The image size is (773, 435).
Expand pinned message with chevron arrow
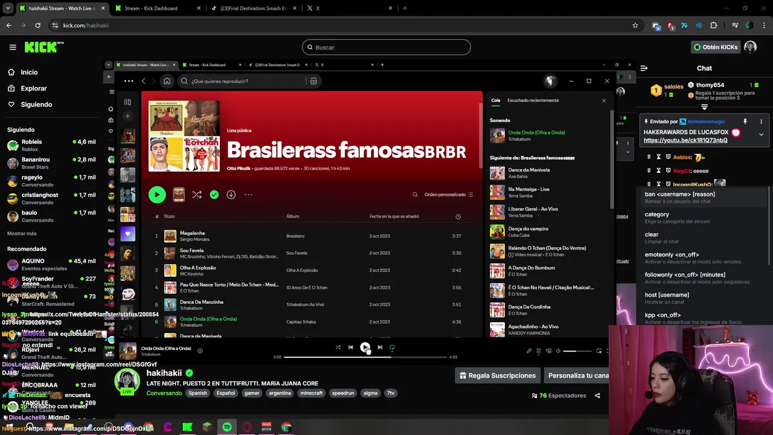tap(761, 135)
